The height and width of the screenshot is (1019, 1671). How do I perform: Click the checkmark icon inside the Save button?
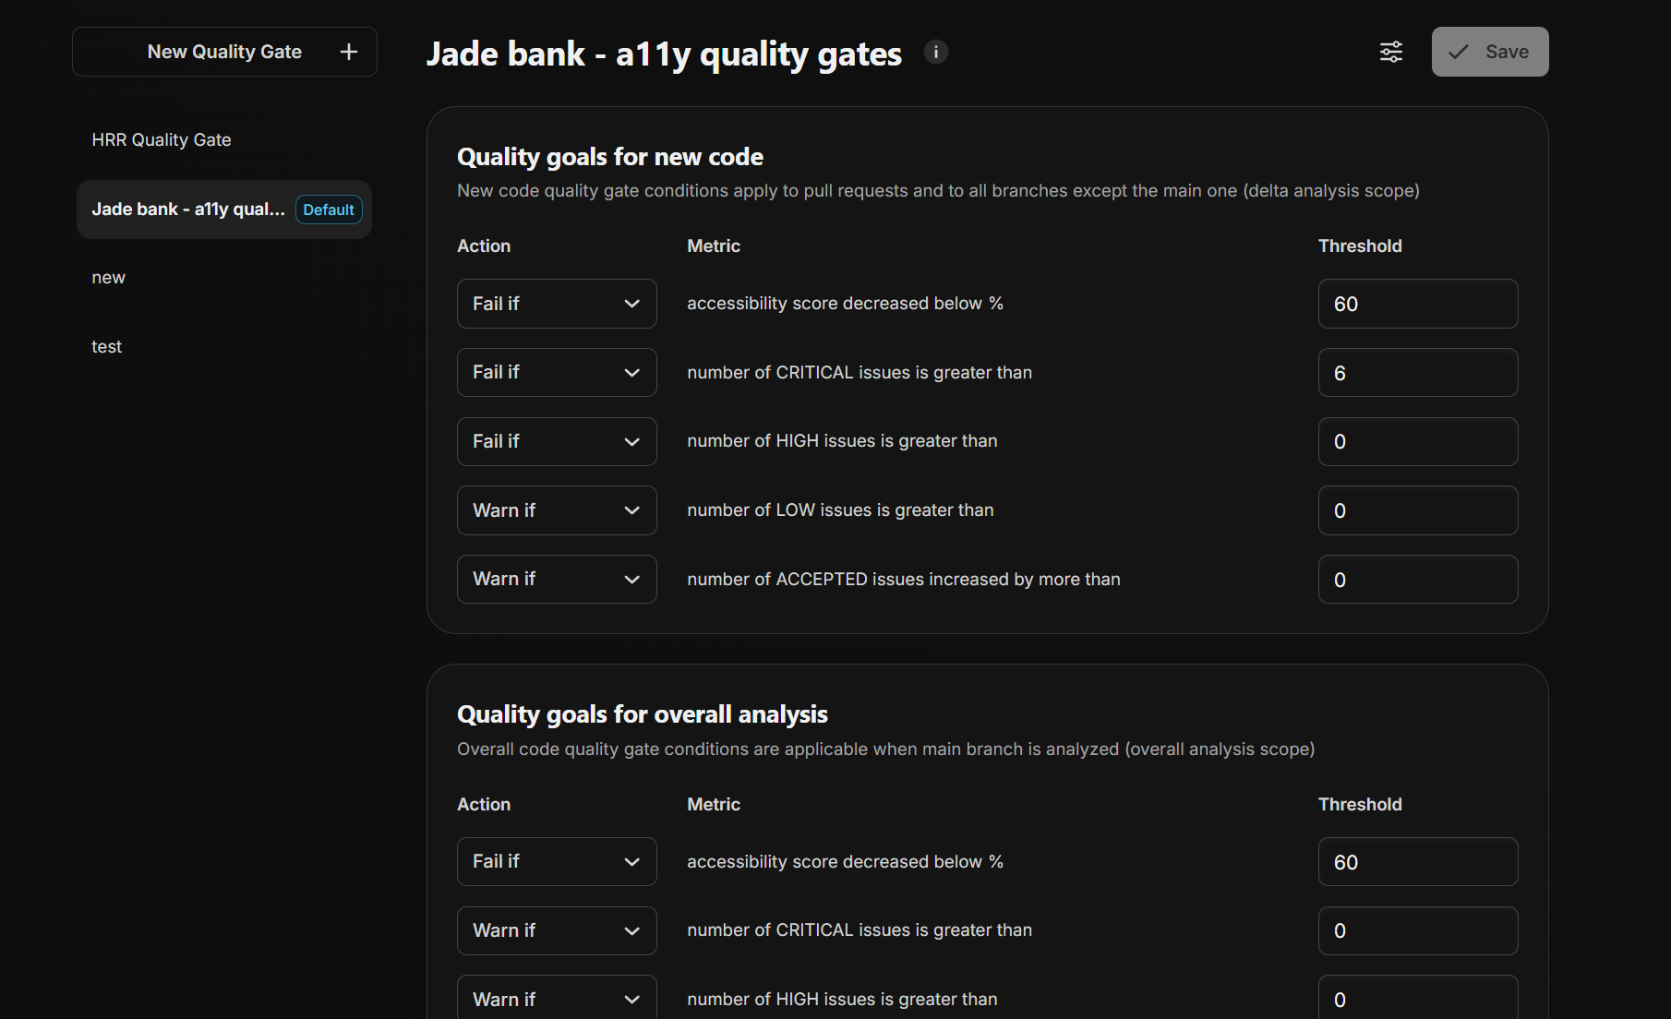tap(1458, 53)
